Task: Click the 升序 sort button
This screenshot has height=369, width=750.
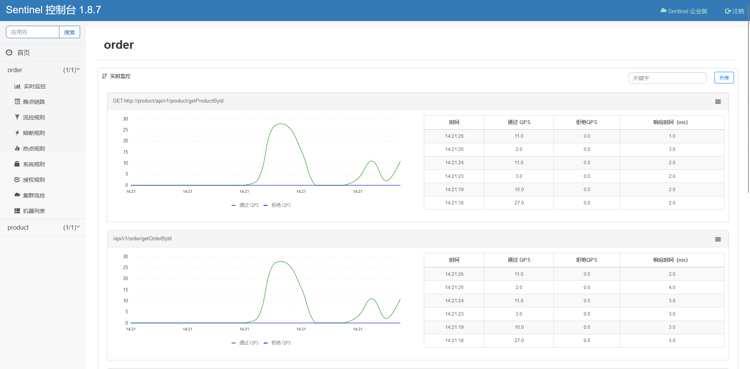Action: point(724,78)
